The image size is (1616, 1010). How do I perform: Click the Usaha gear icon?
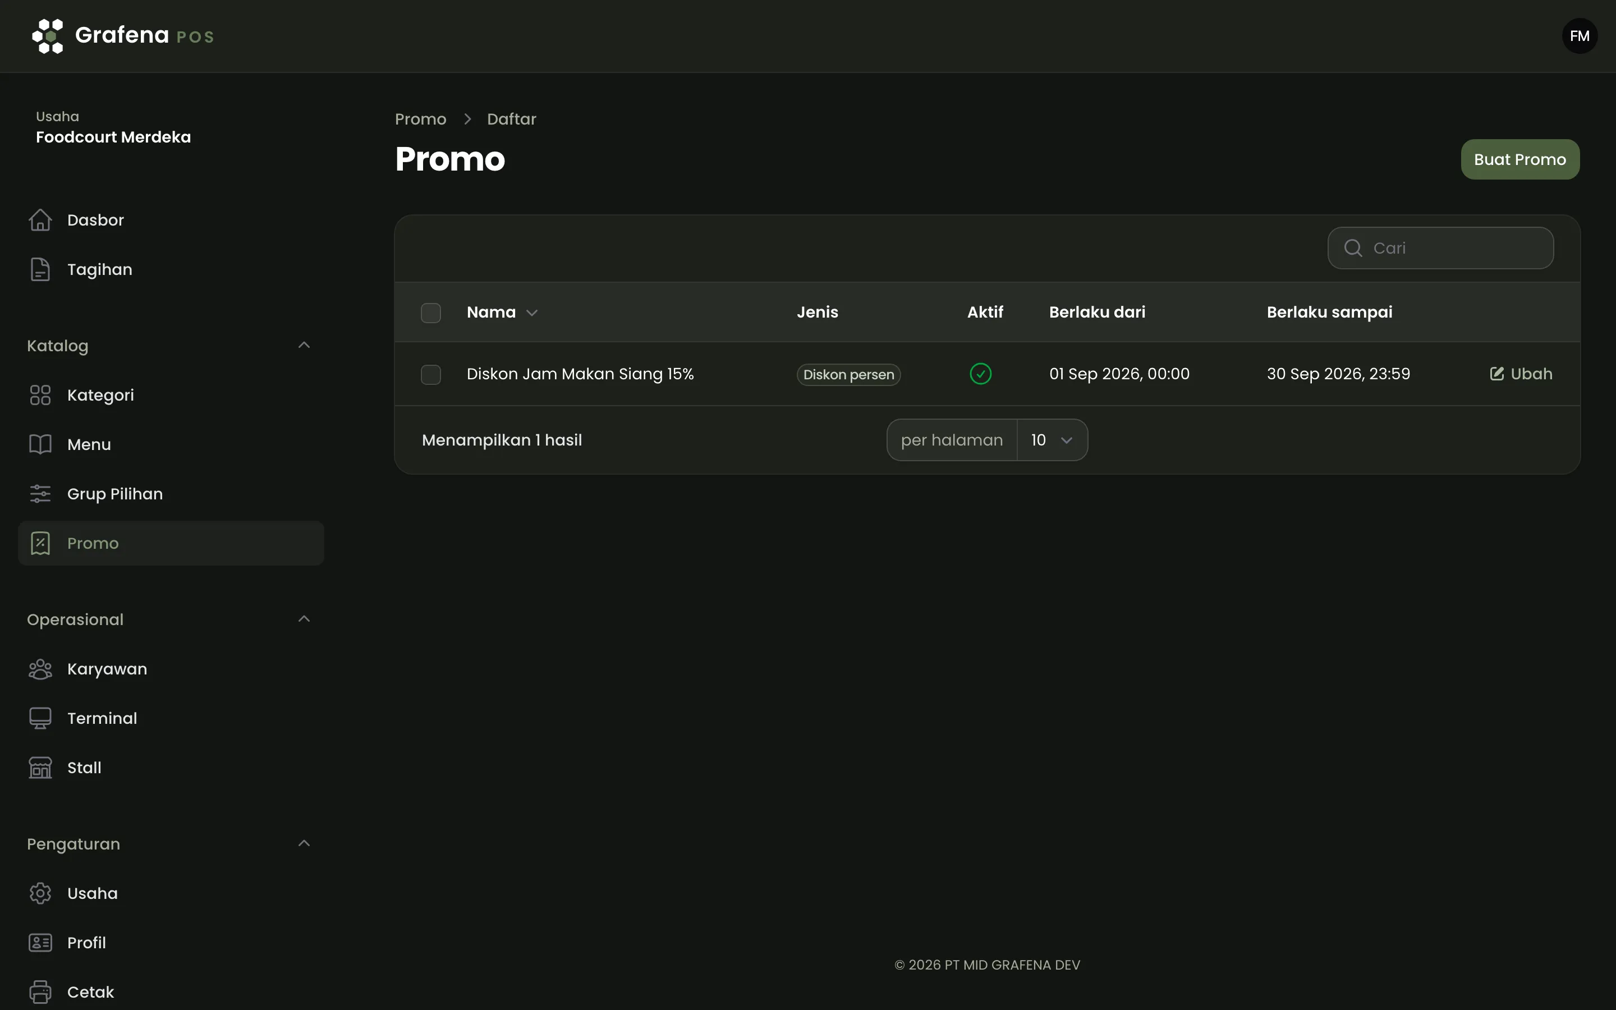pos(40,893)
